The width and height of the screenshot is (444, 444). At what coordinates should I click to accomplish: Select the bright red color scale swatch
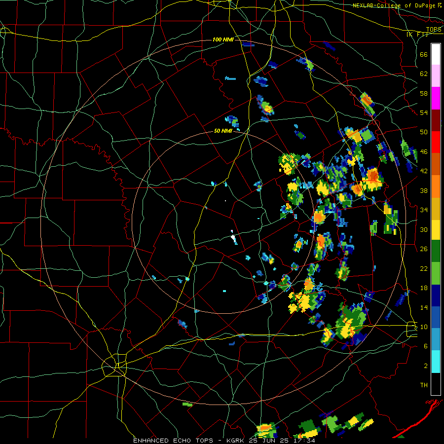pos(436,142)
